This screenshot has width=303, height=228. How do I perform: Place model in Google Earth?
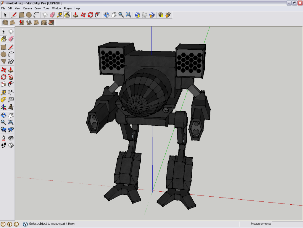tap(152, 15)
